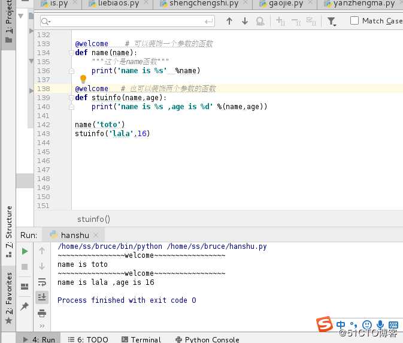This screenshot has height=343, width=403.
Task: Open the search filter funnel icon
Action: (x=332, y=22)
